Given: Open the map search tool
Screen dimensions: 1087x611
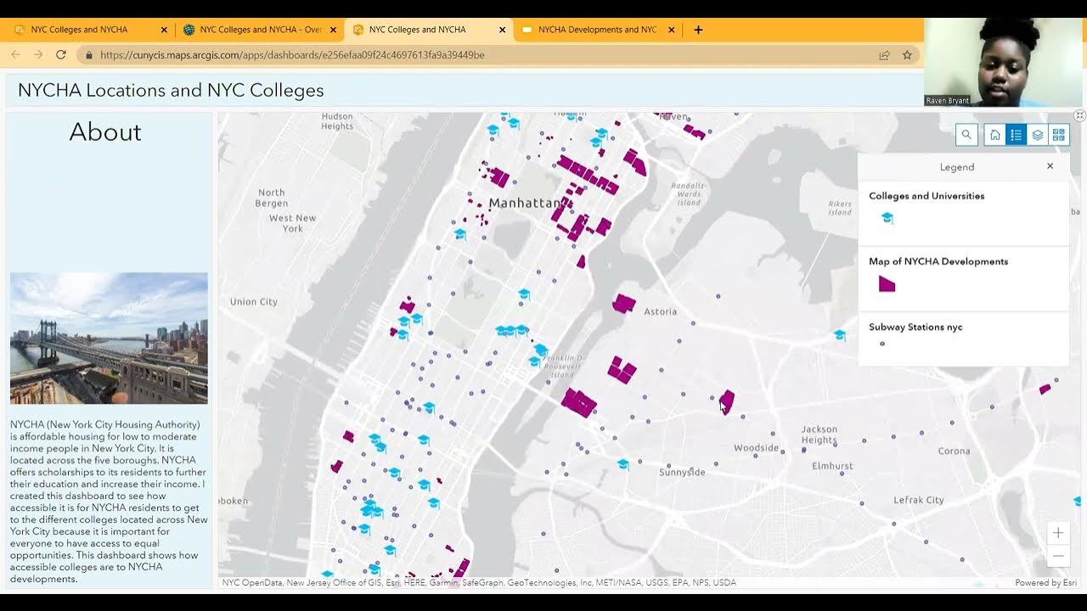Looking at the screenshot, I should pos(966,135).
